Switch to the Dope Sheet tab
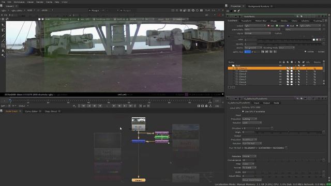The image size is (331, 186). [51, 111]
